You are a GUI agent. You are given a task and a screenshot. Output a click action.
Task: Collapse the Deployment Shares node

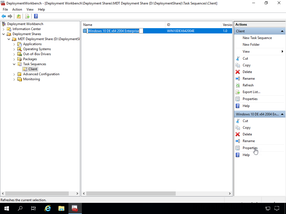(3, 34)
